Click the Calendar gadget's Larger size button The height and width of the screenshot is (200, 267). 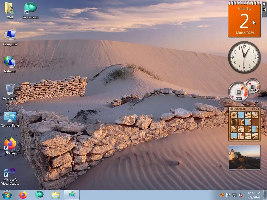[x=264, y=10]
